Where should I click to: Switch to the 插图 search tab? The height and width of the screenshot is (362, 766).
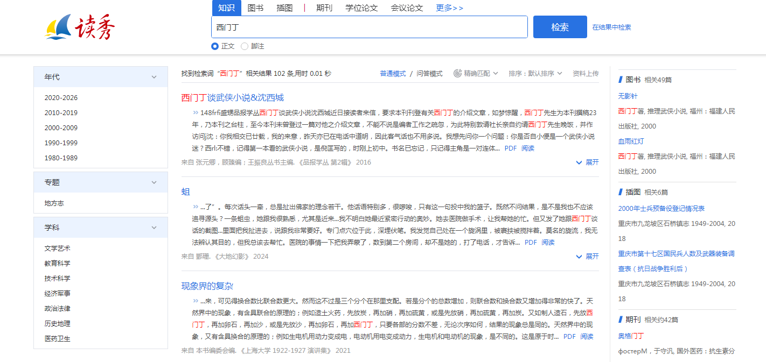pyautogui.click(x=284, y=8)
